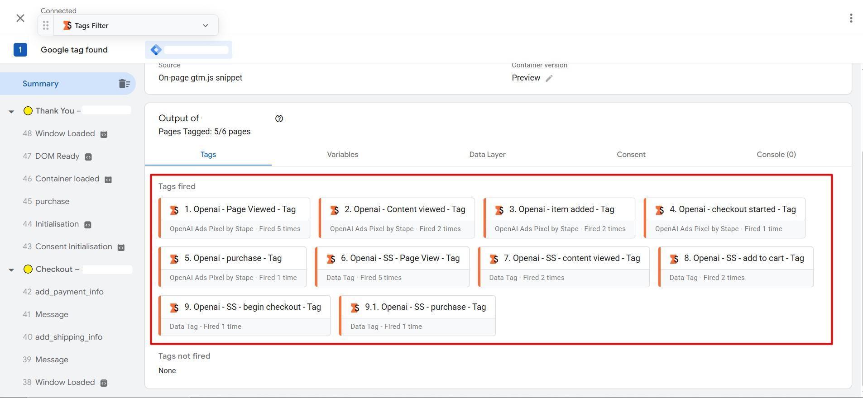
Task: Edit container version with pencil icon
Action: (x=549, y=78)
